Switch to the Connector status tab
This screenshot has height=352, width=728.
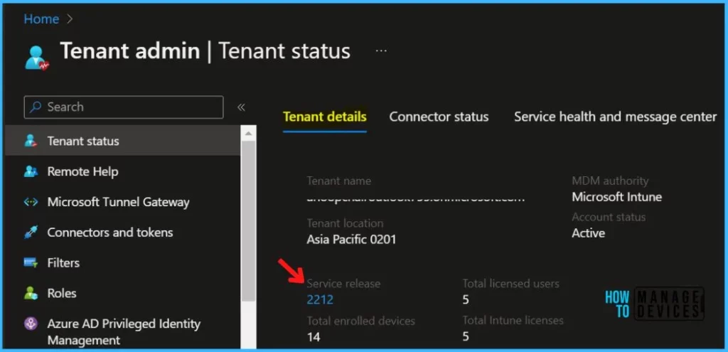(439, 117)
